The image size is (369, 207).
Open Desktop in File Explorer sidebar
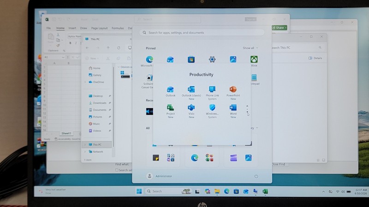pyautogui.click(x=96, y=96)
